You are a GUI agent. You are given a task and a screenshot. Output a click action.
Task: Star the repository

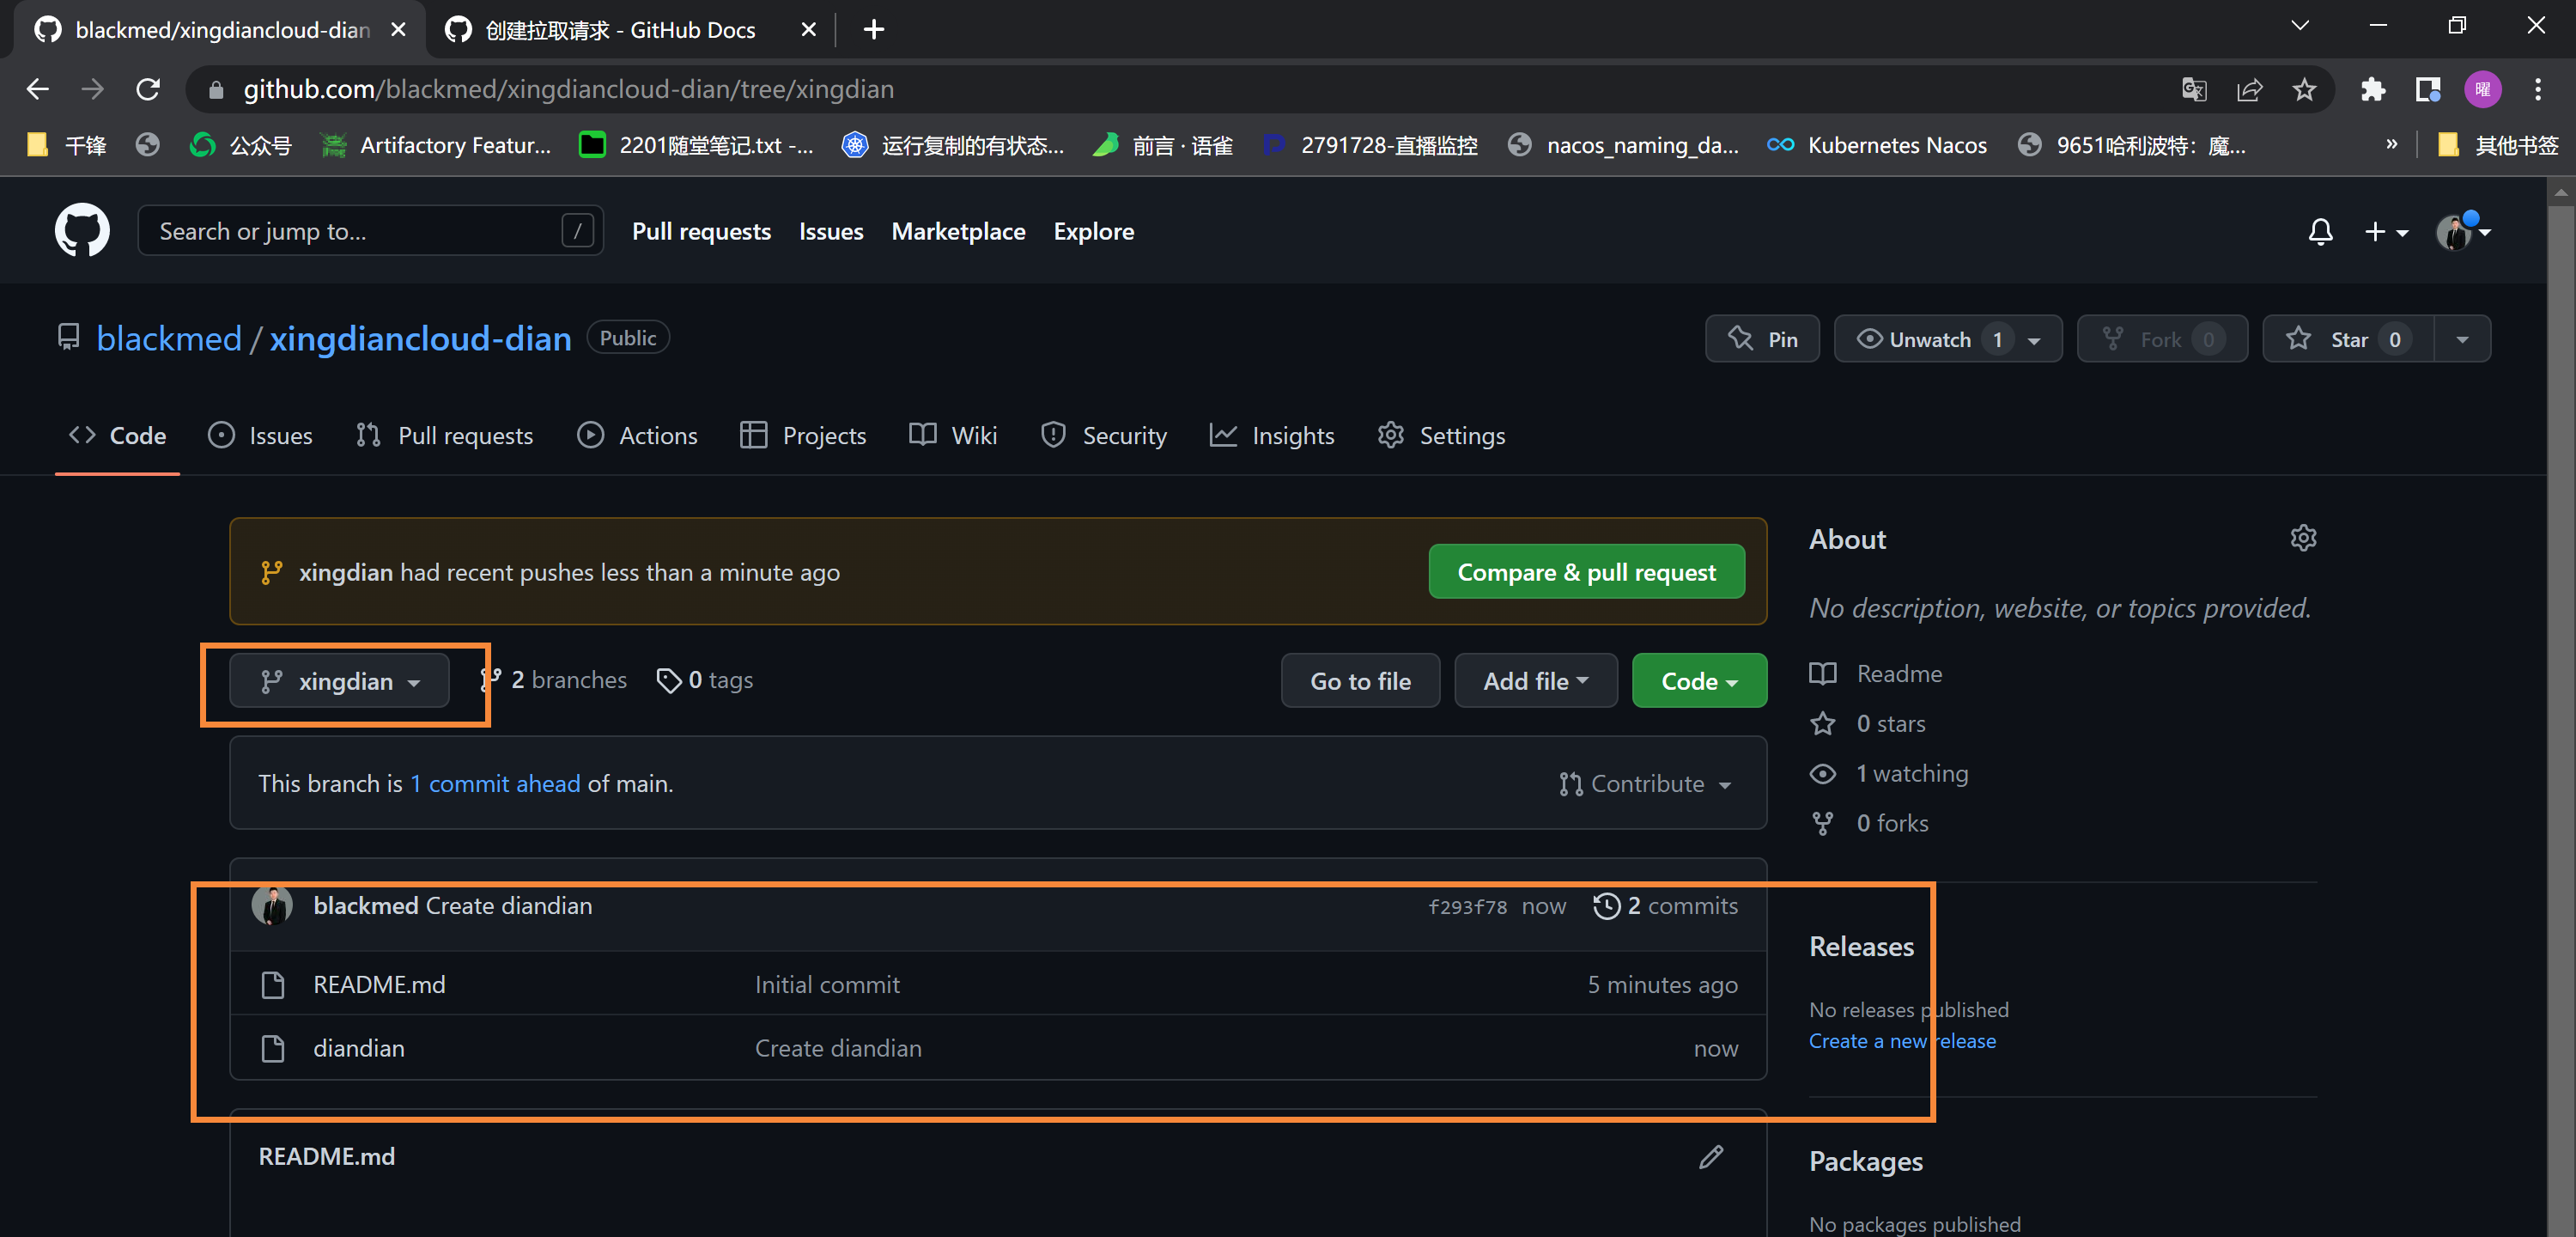pos(2349,339)
